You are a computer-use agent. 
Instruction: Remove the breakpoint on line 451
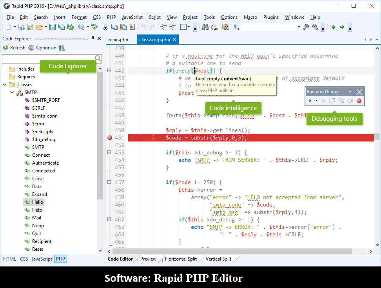(x=110, y=138)
